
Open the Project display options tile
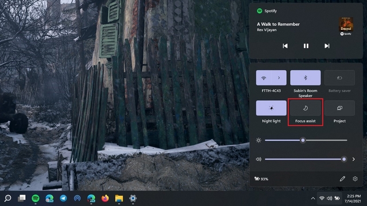[x=339, y=108]
